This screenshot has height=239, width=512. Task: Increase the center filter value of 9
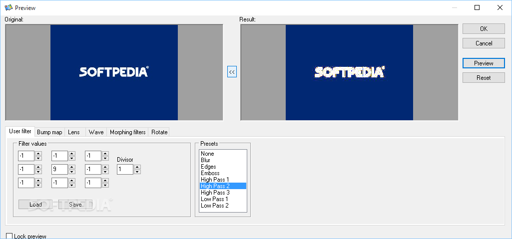[x=72, y=167]
